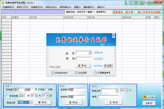The image size is (164, 109).
Task: Click the 序号 column header
Action: point(7,17)
